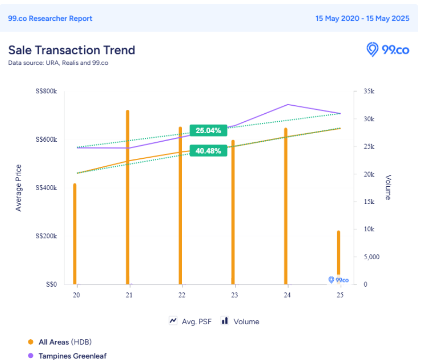
Task: Click the 40.48% growth badge
Action: pyautogui.click(x=208, y=152)
